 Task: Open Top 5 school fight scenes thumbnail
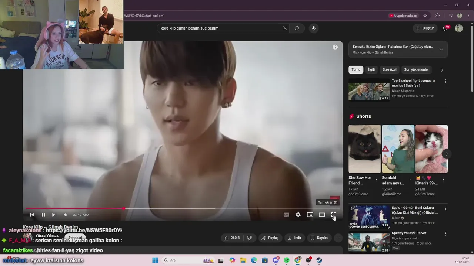click(369, 89)
